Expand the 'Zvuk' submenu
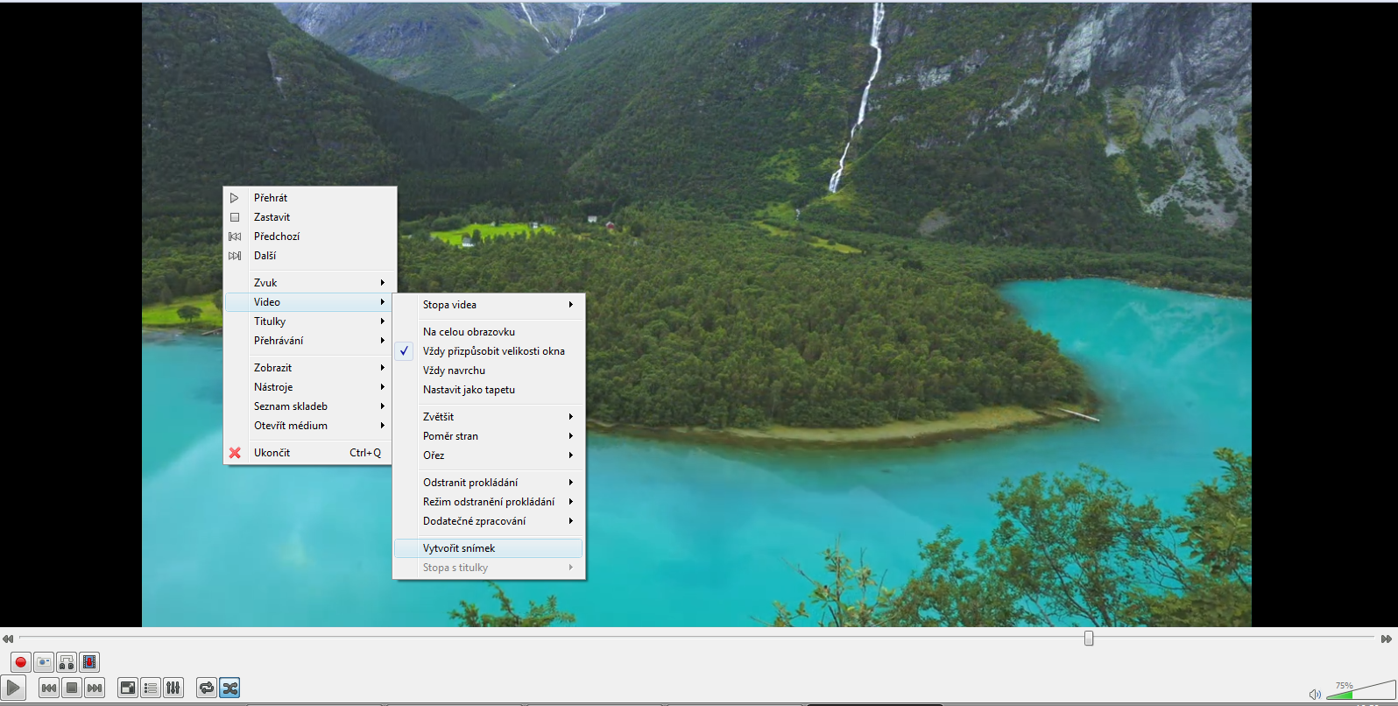This screenshot has height=706, width=1398. [308, 283]
